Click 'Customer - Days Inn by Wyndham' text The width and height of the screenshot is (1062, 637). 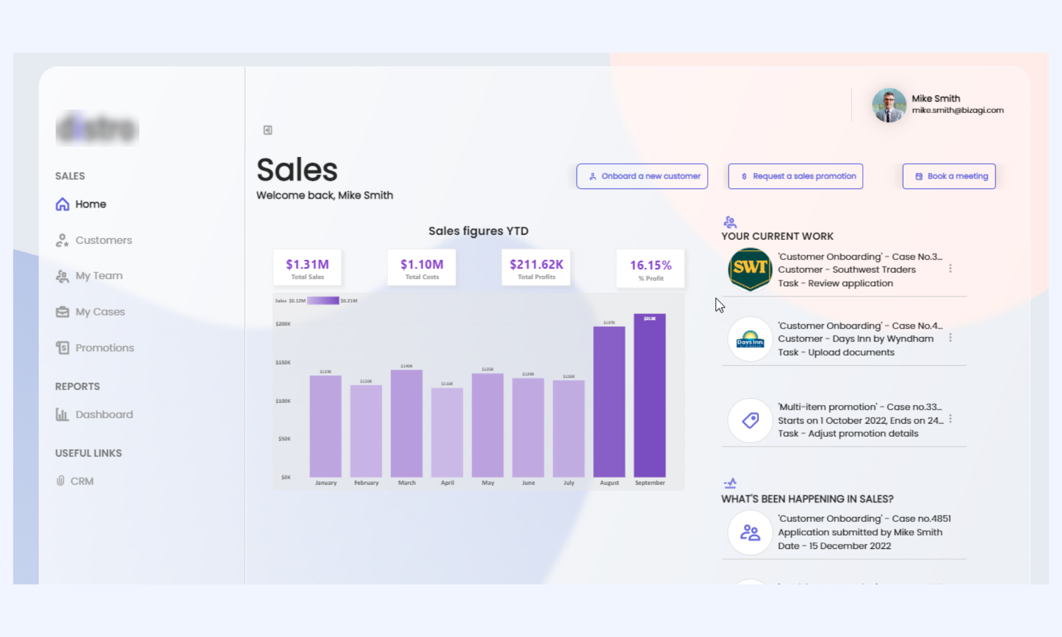click(x=855, y=339)
